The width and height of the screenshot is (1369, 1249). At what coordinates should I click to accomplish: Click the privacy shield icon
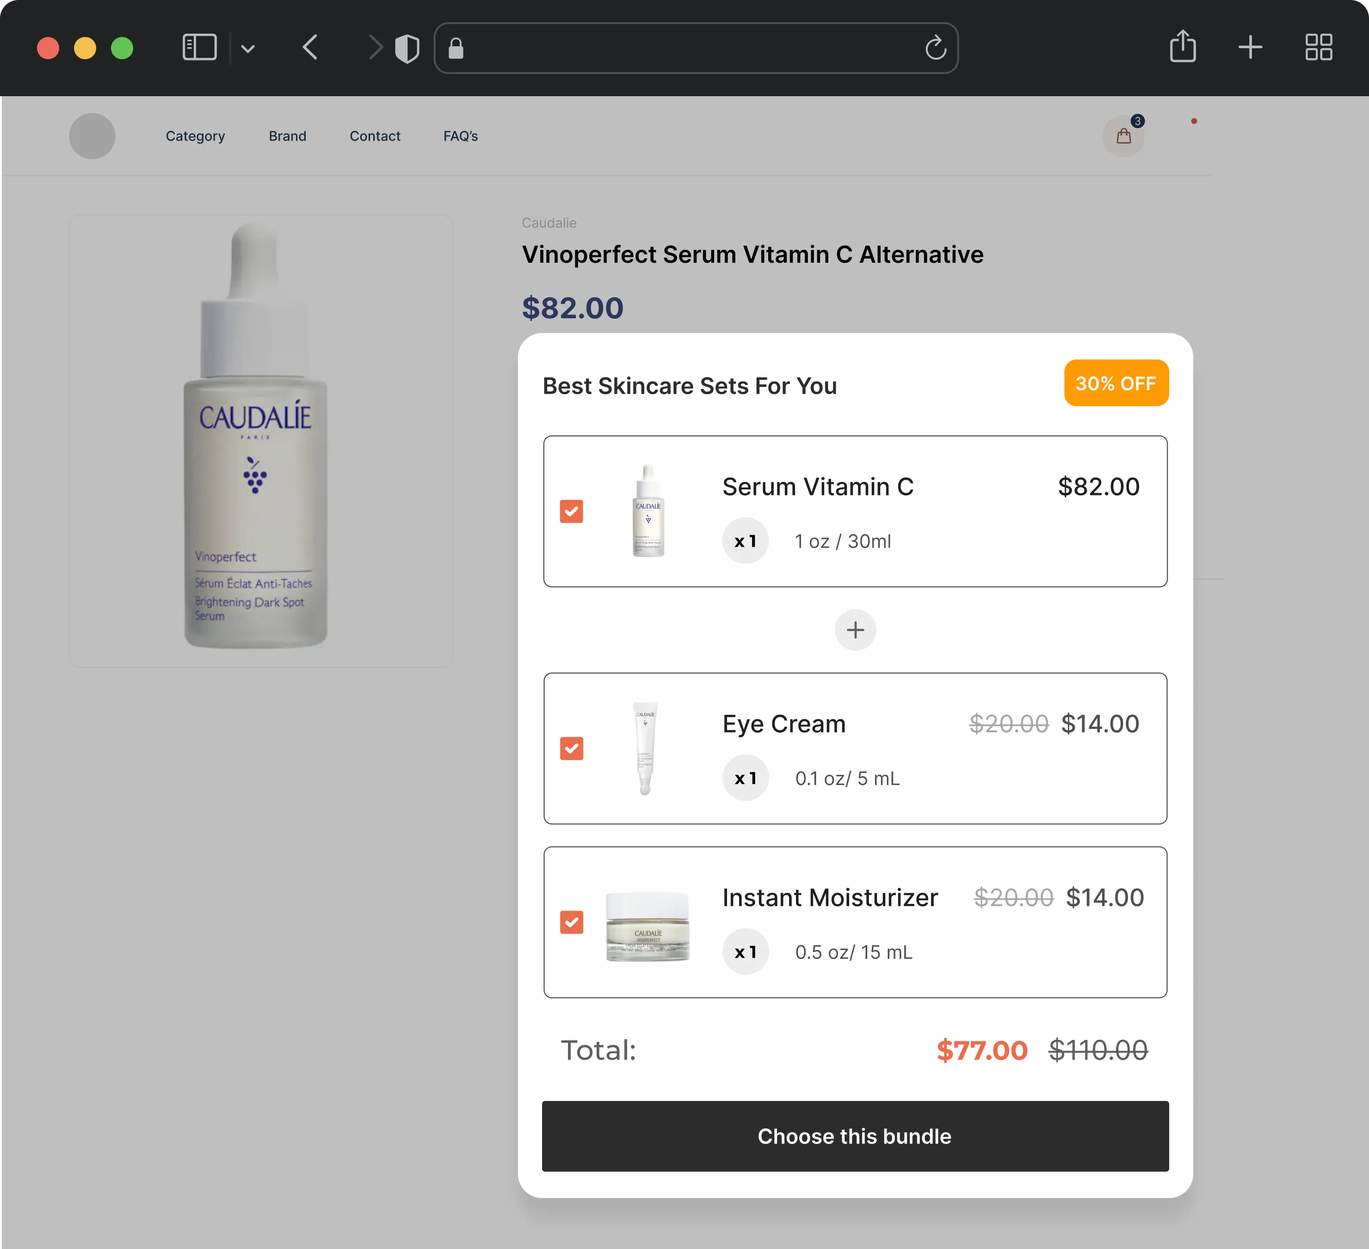[x=407, y=48]
